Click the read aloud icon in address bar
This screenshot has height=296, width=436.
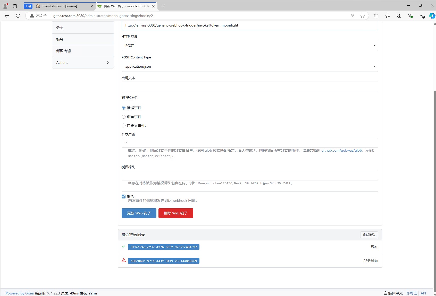352,16
